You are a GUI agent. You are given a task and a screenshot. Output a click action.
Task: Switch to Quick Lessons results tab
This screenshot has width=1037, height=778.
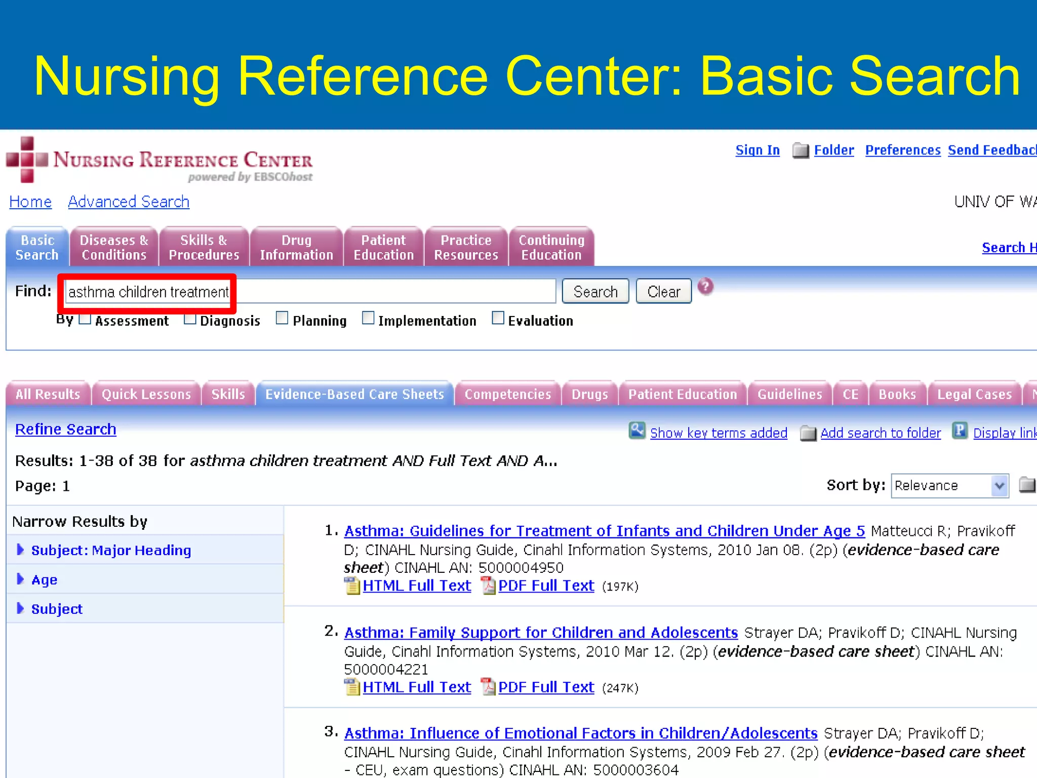click(x=146, y=394)
